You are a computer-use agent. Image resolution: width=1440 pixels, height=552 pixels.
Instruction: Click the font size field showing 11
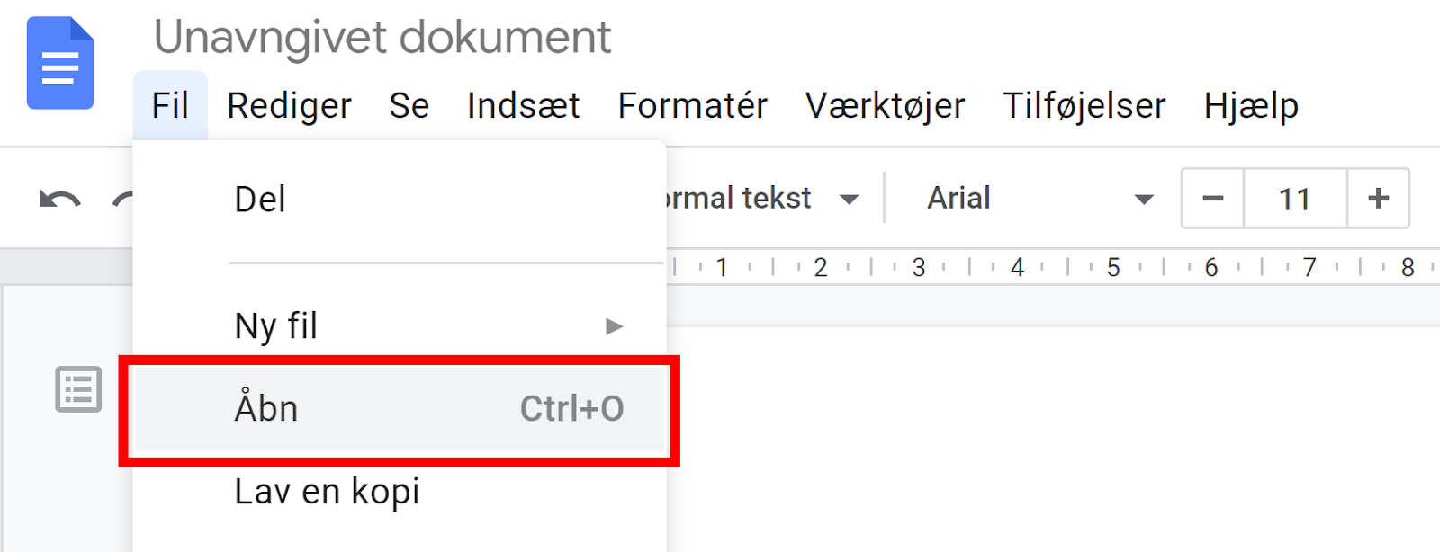[x=1294, y=199]
